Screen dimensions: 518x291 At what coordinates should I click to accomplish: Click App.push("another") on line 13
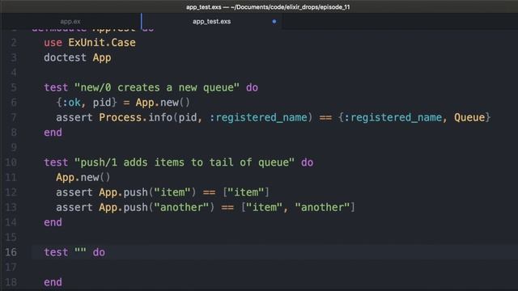pyautogui.click(x=156, y=208)
